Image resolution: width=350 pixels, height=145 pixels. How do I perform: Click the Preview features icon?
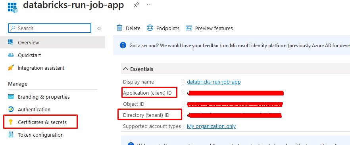[x=189, y=28]
